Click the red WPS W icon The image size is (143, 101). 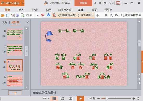click(43, 15)
